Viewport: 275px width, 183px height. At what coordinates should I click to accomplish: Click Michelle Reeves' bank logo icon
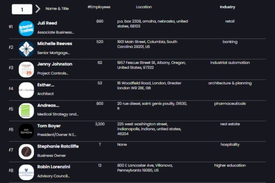26,49
